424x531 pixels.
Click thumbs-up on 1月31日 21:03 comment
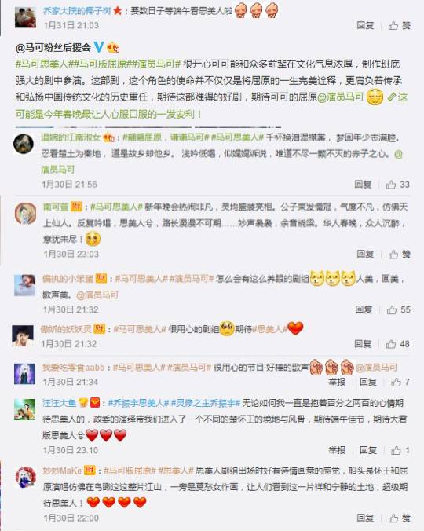tap(400, 25)
